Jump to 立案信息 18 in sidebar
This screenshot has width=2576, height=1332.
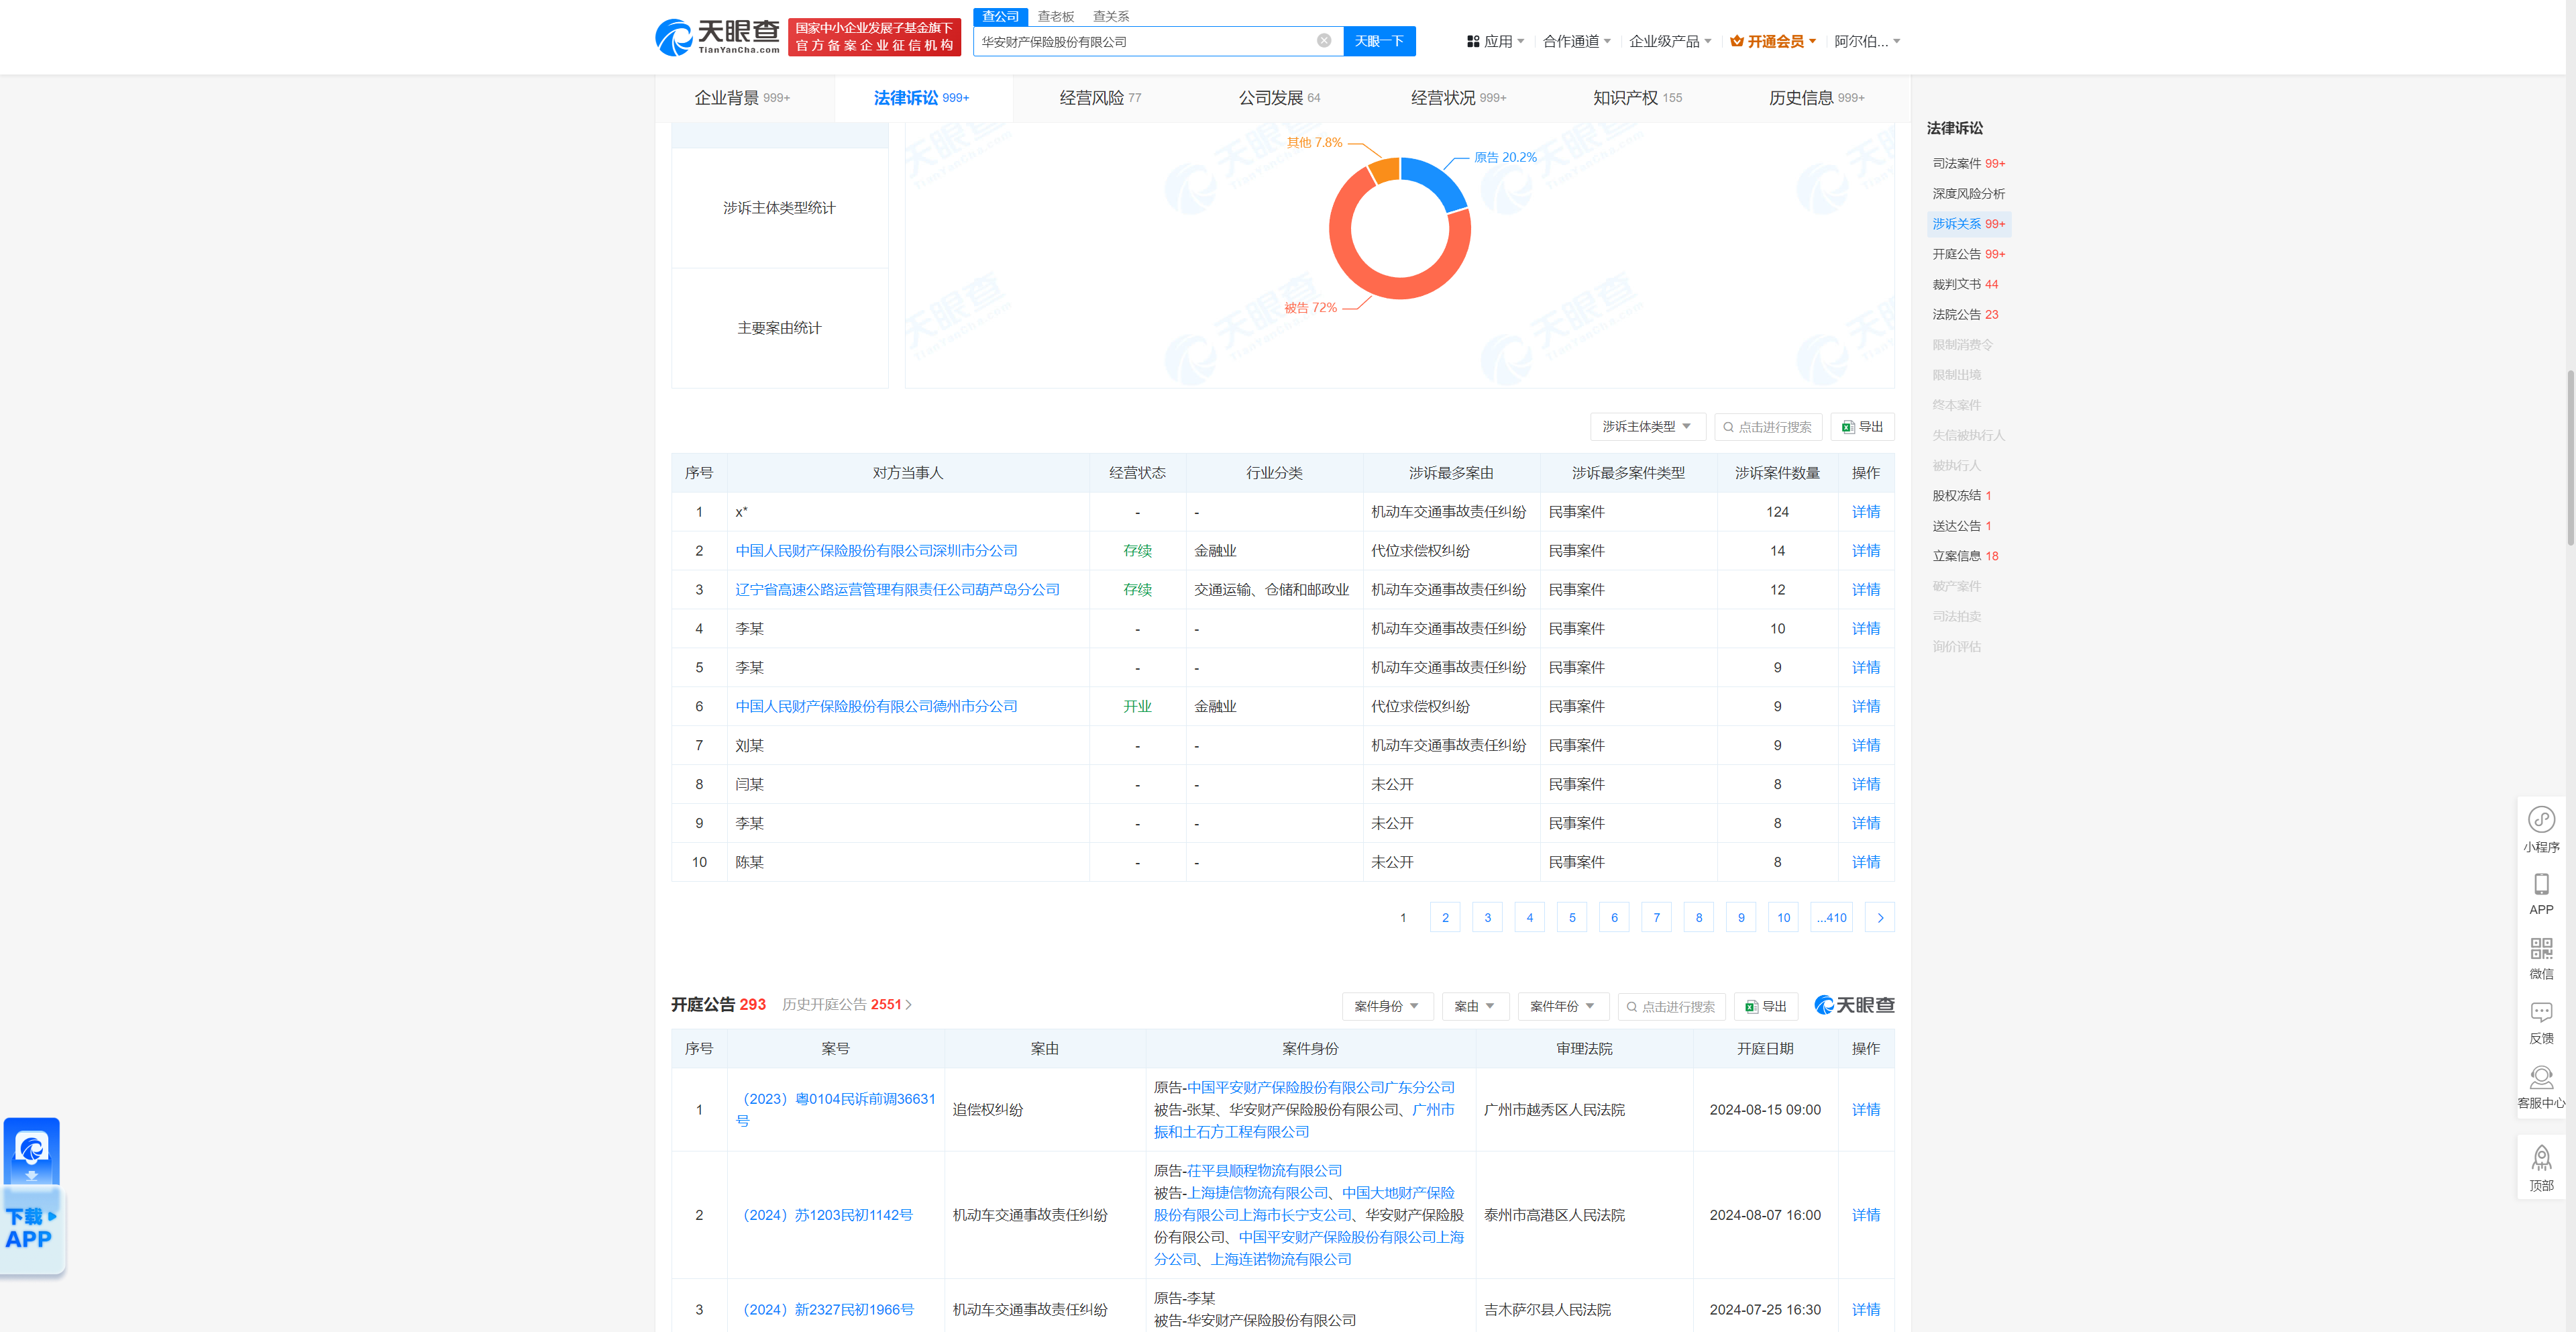coord(1965,557)
